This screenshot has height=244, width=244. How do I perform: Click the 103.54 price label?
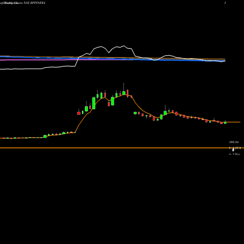234,142
